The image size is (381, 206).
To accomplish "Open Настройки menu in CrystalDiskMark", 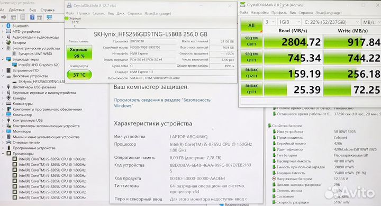I will click(x=259, y=12).
